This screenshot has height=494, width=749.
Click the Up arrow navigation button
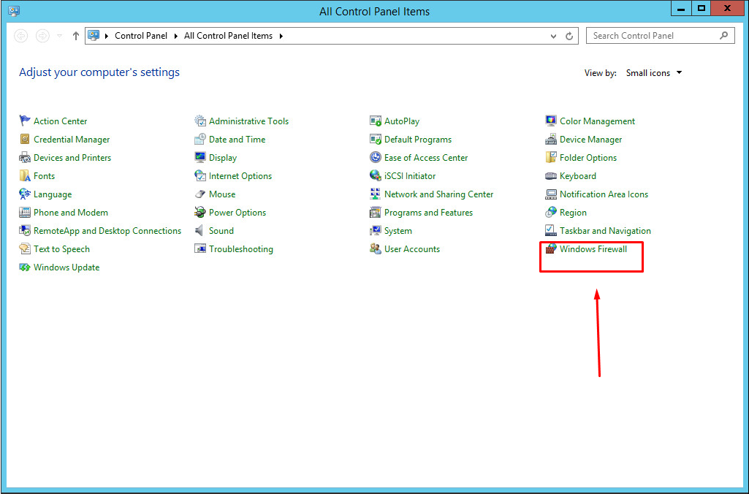(76, 36)
